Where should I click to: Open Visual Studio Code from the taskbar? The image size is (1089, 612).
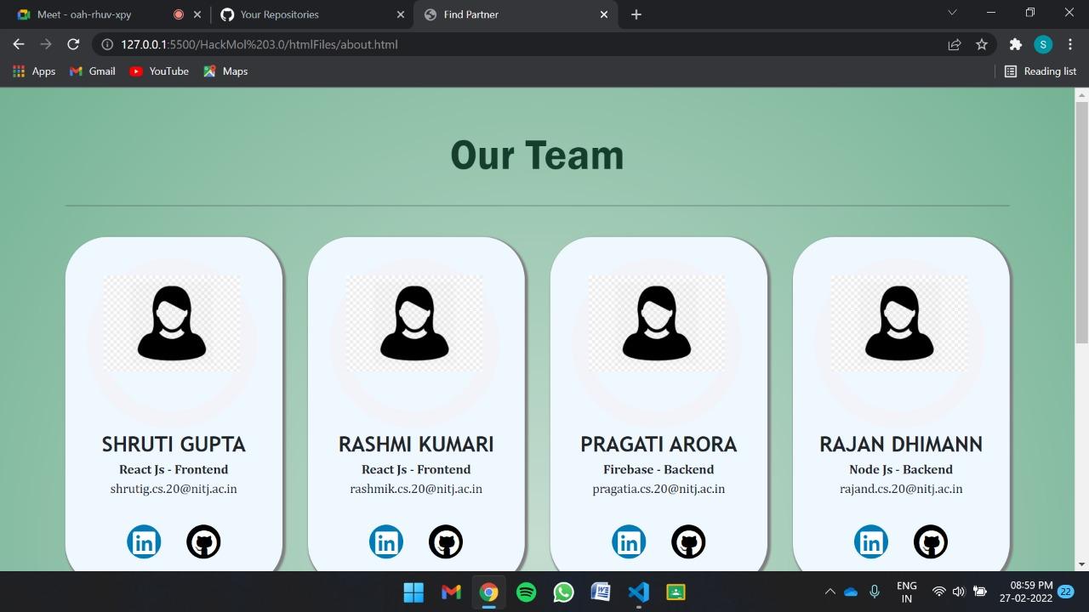click(x=638, y=592)
